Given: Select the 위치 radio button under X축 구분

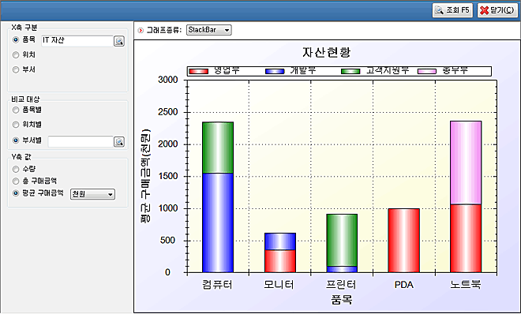Looking at the screenshot, I should tap(16, 54).
